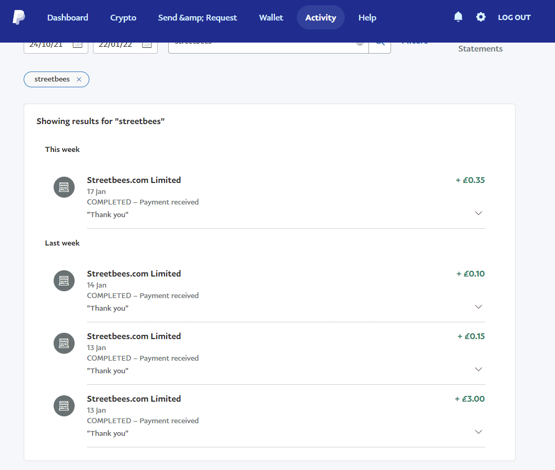Open Streetbees.com Limited £3.00 payment
Viewport: 555px width, 470px height.
pyautogui.click(x=134, y=399)
